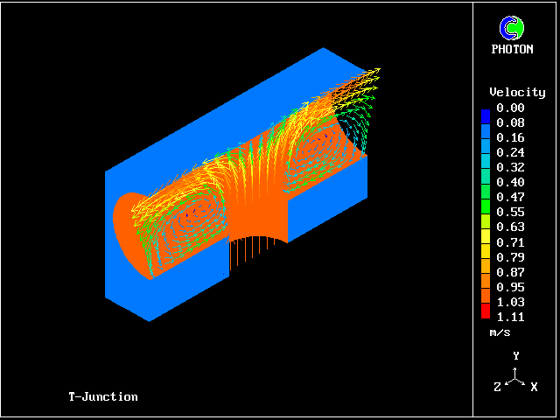Click the X axis label on triad
Screen dimensions: 560x420
tap(534, 386)
